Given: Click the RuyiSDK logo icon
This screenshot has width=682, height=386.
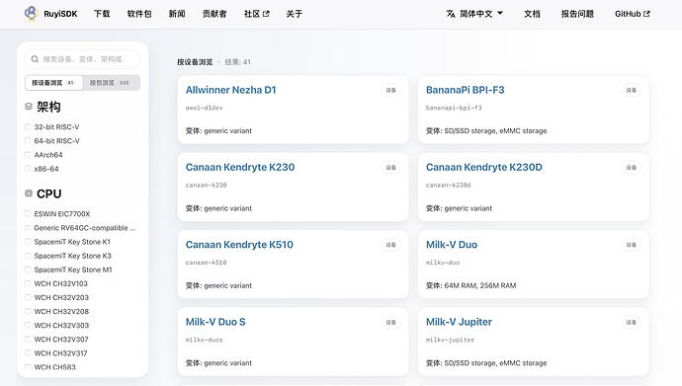Looking at the screenshot, I should pyautogui.click(x=32, y=14).
